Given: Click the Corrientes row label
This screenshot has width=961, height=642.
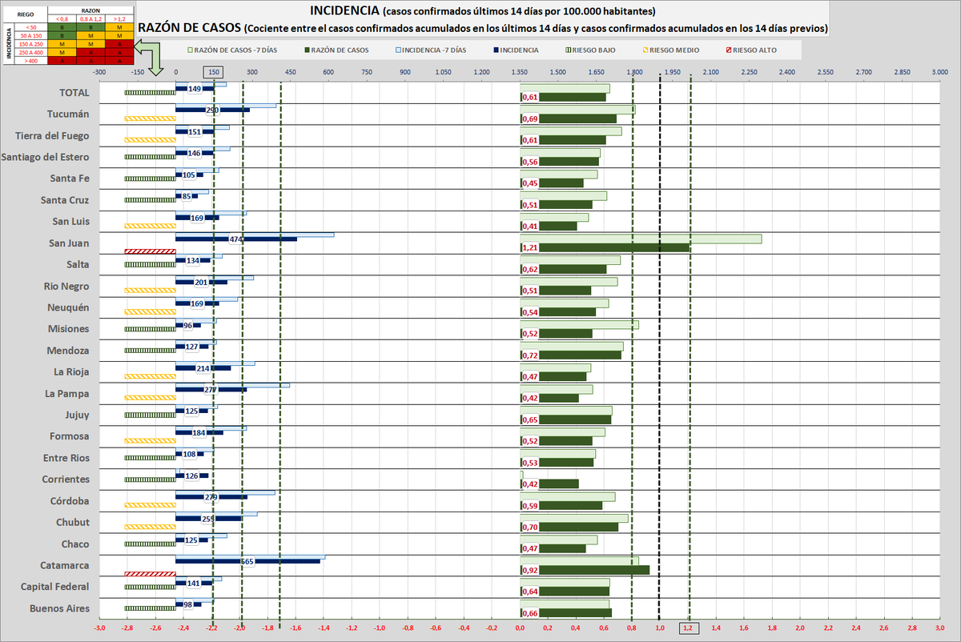Looking at the screenshot, I should (66, 479).
